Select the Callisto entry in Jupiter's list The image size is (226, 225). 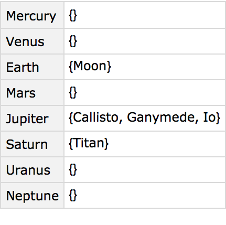[96, 117]
